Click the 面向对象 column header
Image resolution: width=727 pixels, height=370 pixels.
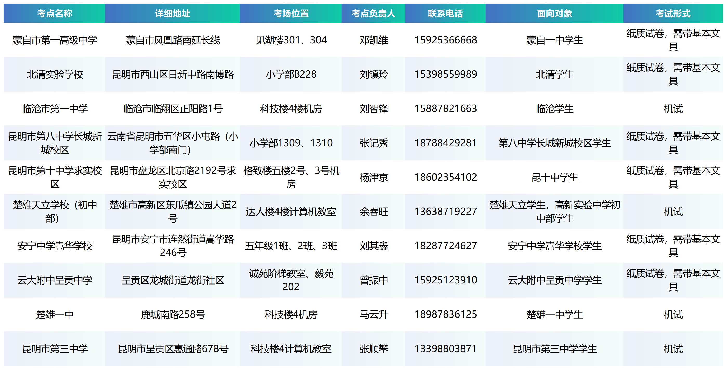[554, 13]
